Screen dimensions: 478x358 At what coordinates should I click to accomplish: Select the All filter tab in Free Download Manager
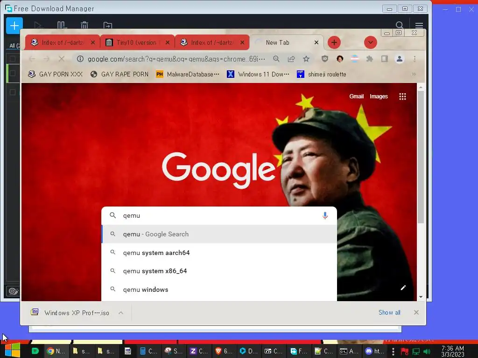pos(14,45)
